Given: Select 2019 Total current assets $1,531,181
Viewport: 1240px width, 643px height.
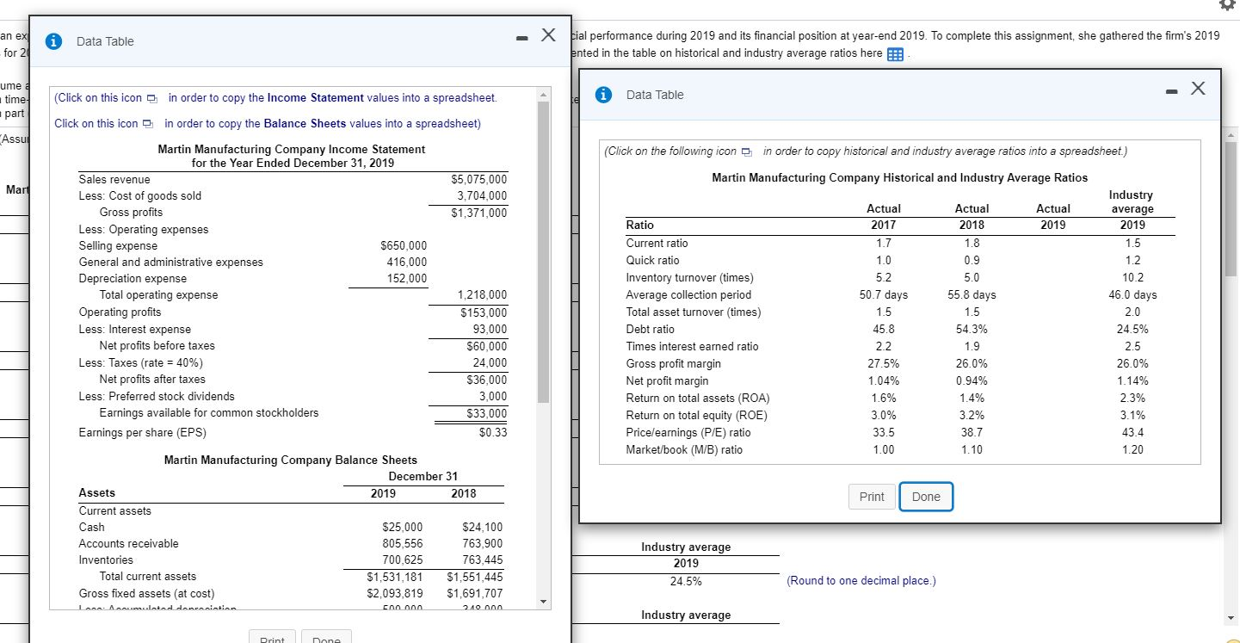Looking at the screenshot, I should [395, 576].
